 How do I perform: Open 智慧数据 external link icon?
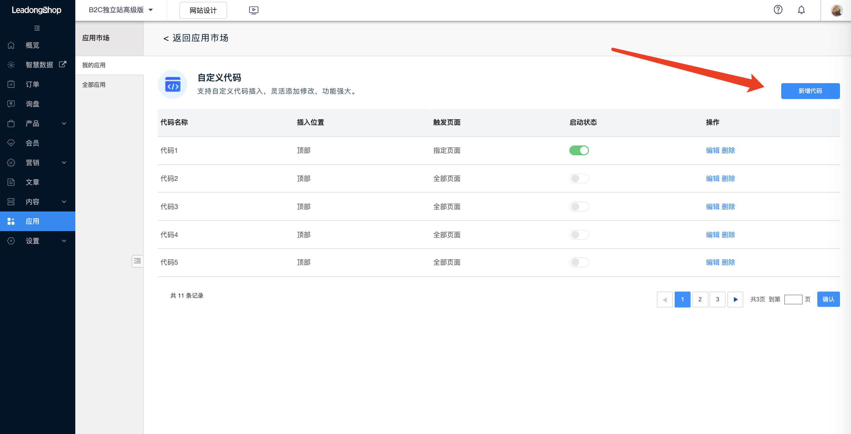pyautogui.click(x=62, y=64)
